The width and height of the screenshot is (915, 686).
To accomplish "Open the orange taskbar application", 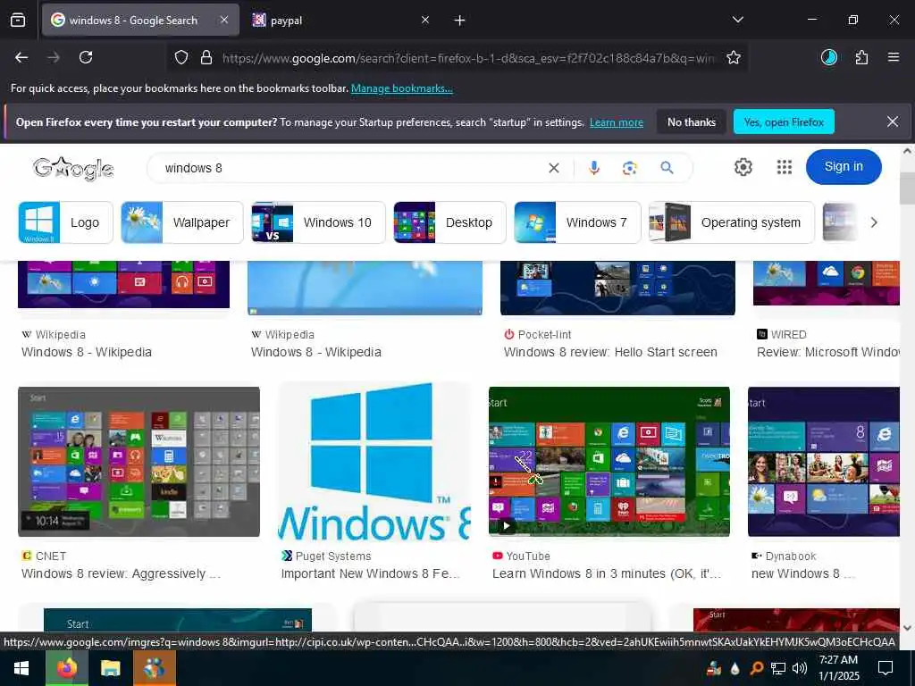I will (154, 668).
